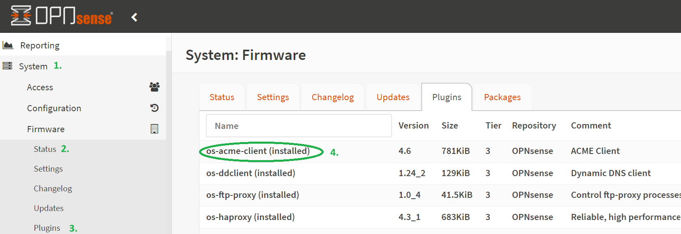This screenshot has height=234, width=681.
Task: Click the Firmware building icon
Action: click(154, 129)
